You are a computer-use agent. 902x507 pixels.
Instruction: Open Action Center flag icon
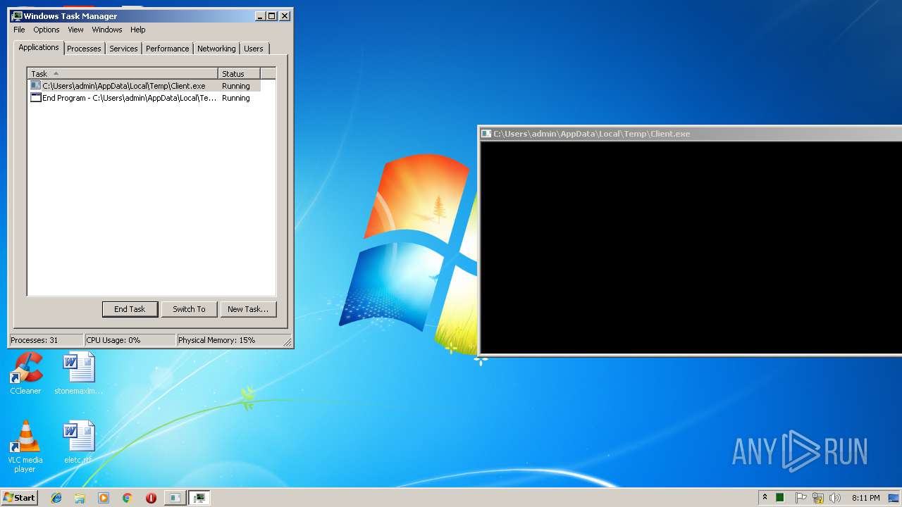click(801, 498)
